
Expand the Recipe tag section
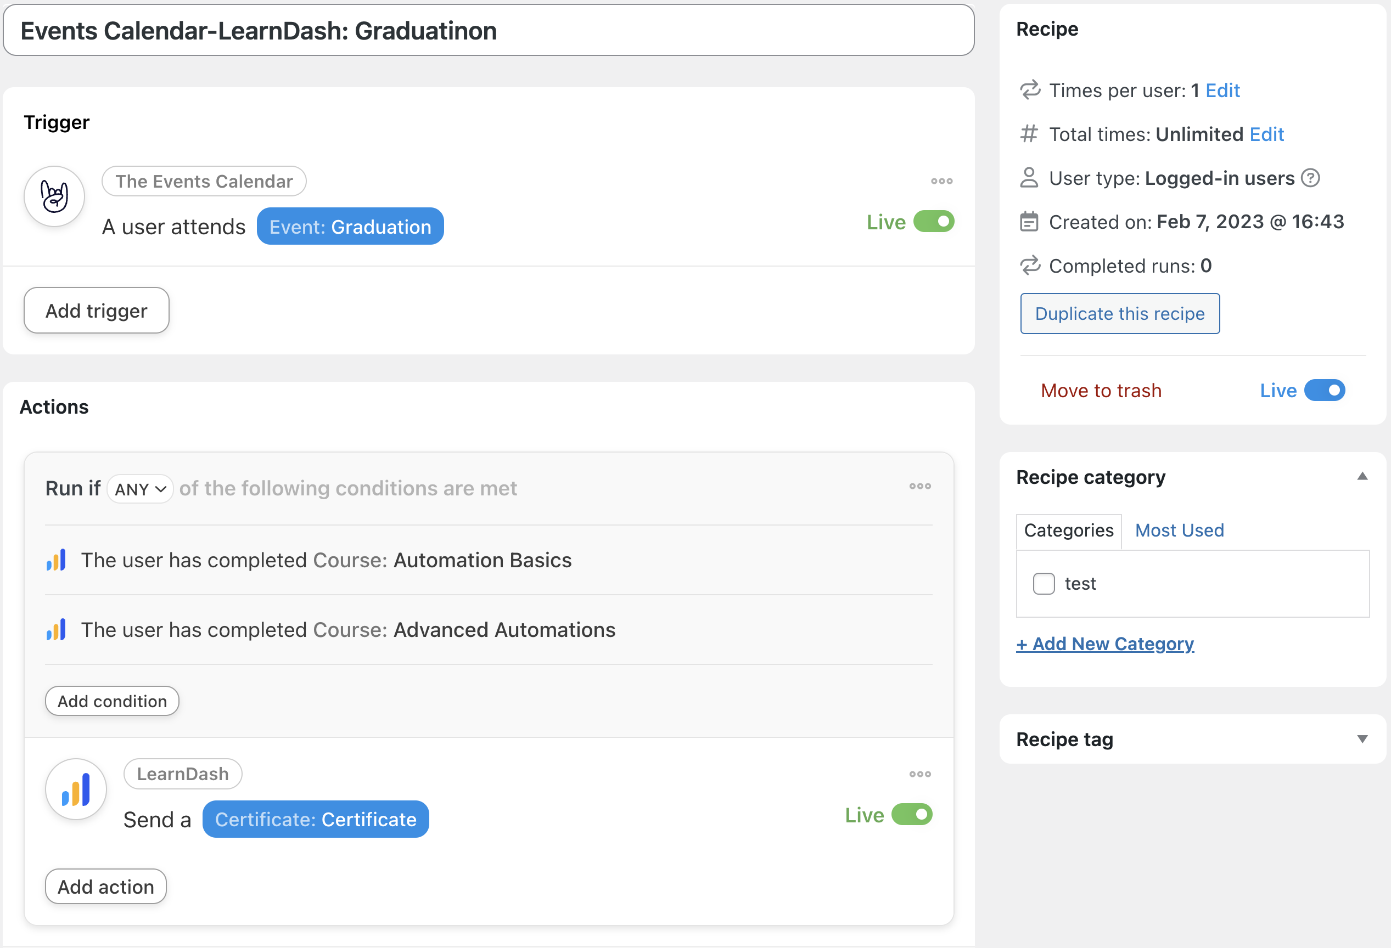1362,738
